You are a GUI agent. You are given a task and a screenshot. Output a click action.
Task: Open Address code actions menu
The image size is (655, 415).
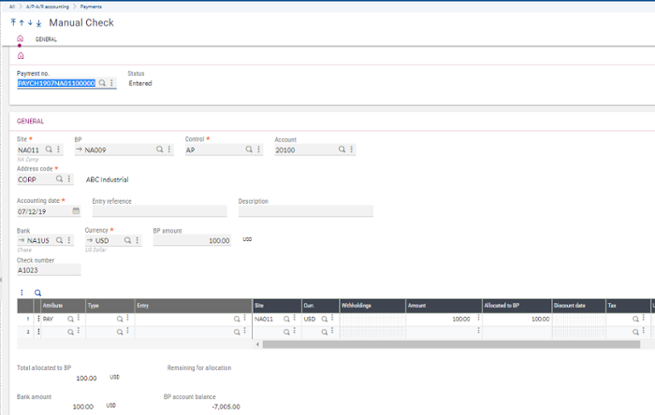point(68,179)
